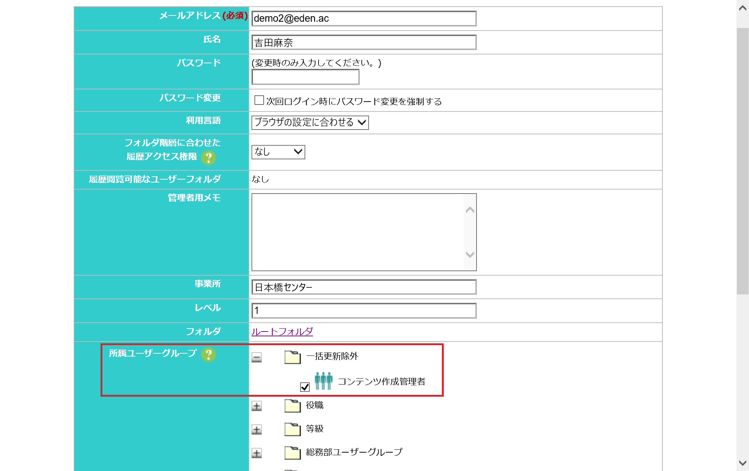Expand the 等級 tree node

[x=257, y=429]
